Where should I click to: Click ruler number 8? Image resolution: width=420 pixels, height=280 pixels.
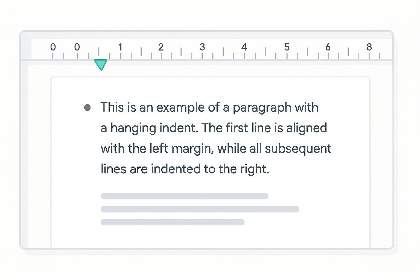(x=369, y=47)
